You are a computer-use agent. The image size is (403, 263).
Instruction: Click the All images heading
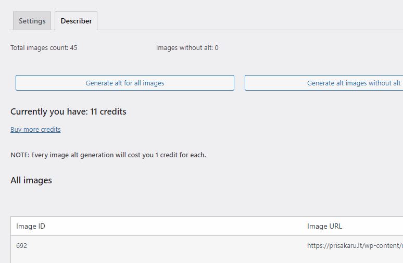click(x=31, y=180)
